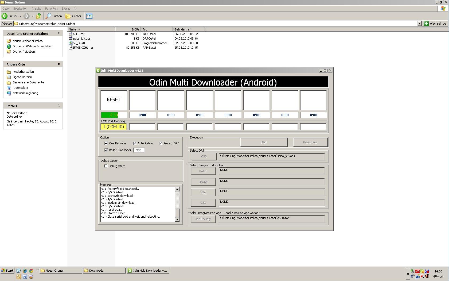Click the volume speaker tray icon

(x=427, y=276)
